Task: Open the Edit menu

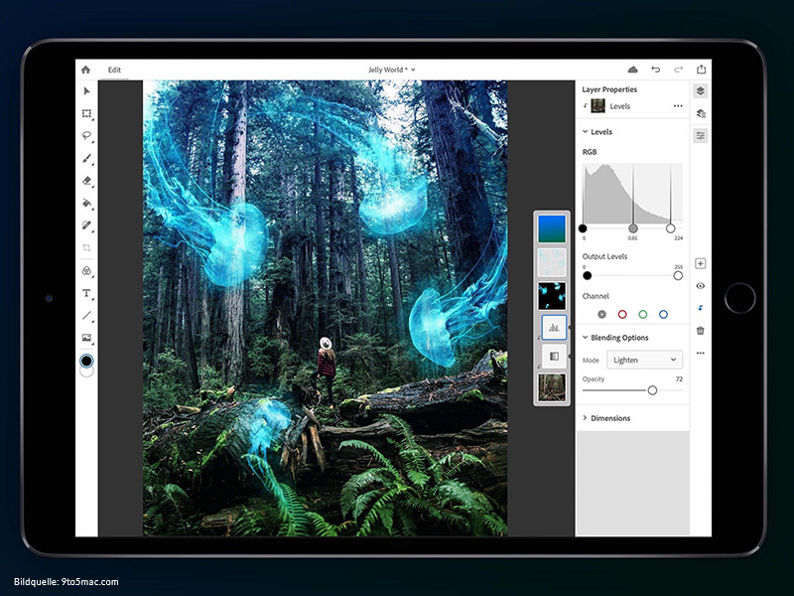Action: pyautogui.click(x=113, y=70)
